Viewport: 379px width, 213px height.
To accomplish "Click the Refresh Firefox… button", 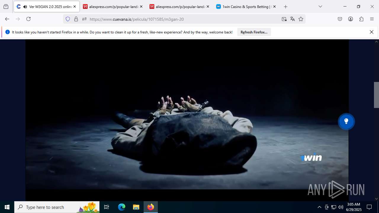I will tap(254, 32).
